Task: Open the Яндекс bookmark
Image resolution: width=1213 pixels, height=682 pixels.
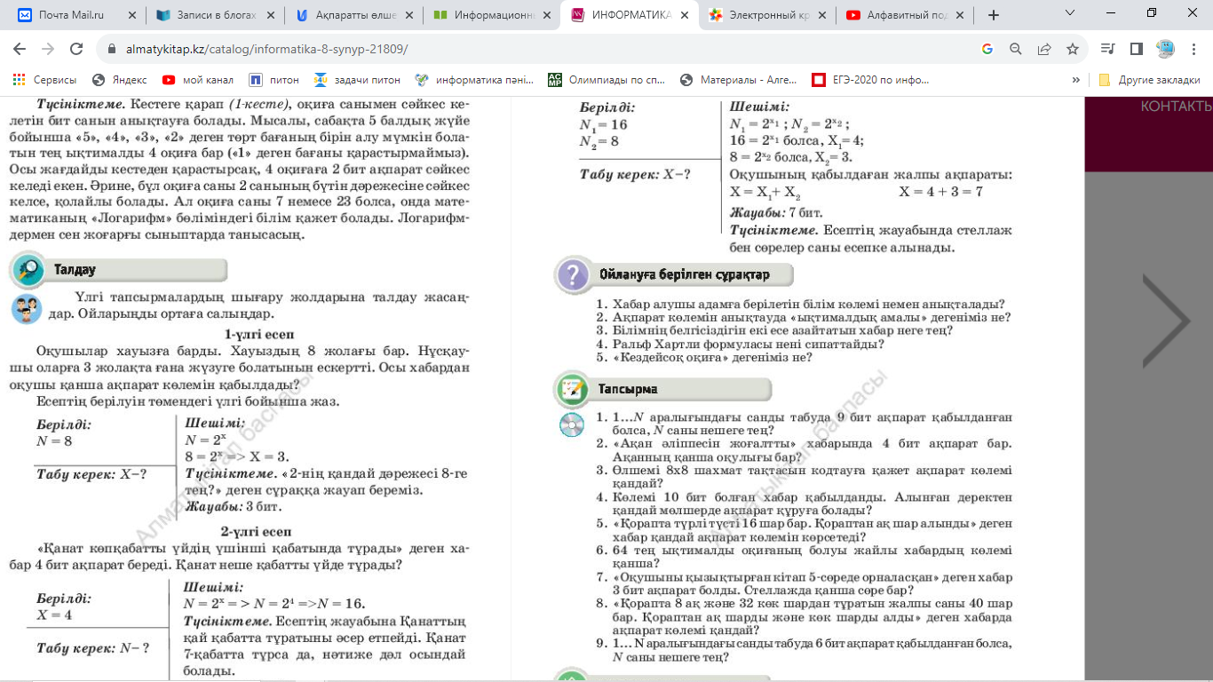Action: click(120, 79)
